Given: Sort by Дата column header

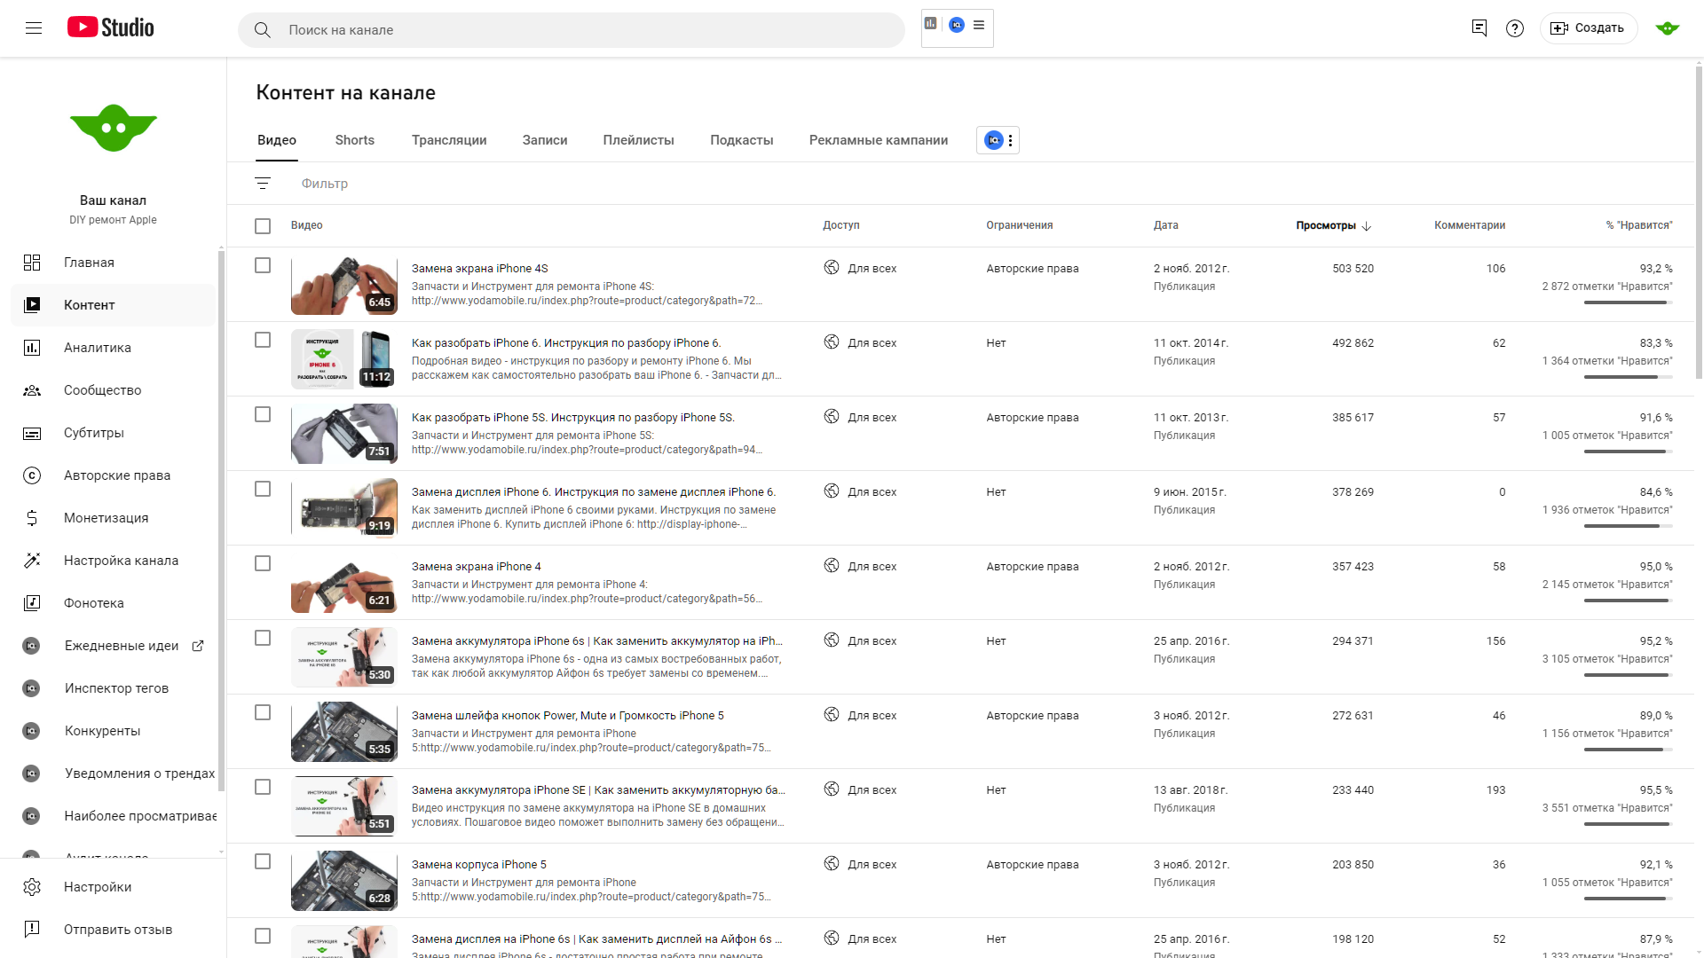Looking at the screenshot, I should click(x=1165, y=225).
